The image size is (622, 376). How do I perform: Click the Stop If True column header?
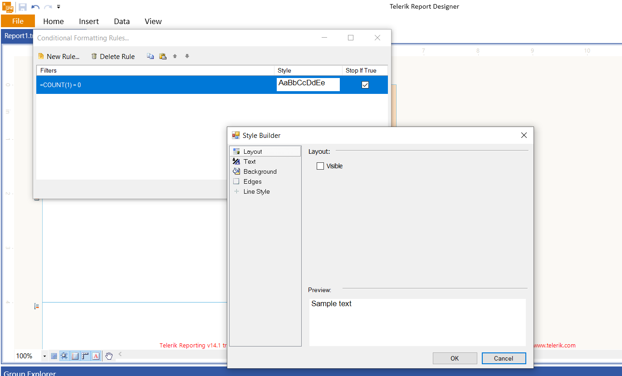point(365,70)
